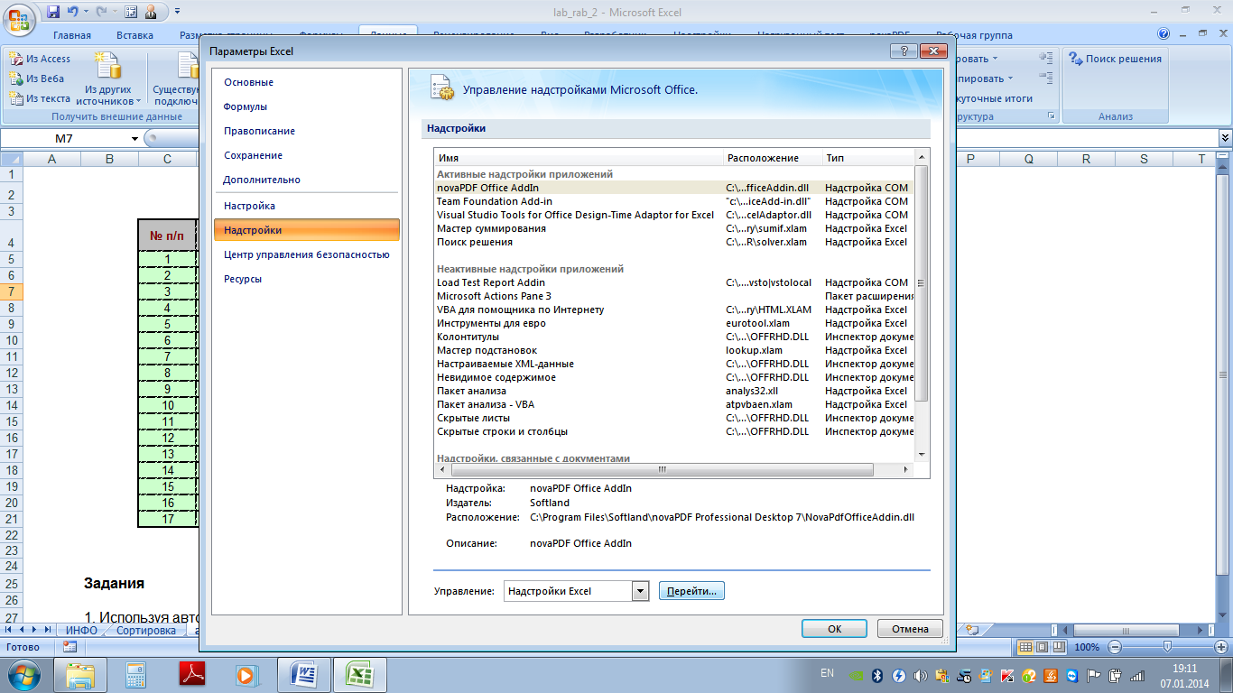The height and width of the screenshot is (693, 1233).
Task: Switch to Главная ribbon tab
Action: click(x=72, y=35)
